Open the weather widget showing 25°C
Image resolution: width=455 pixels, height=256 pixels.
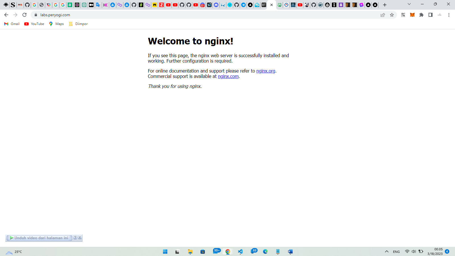click(x=14, y=252)
